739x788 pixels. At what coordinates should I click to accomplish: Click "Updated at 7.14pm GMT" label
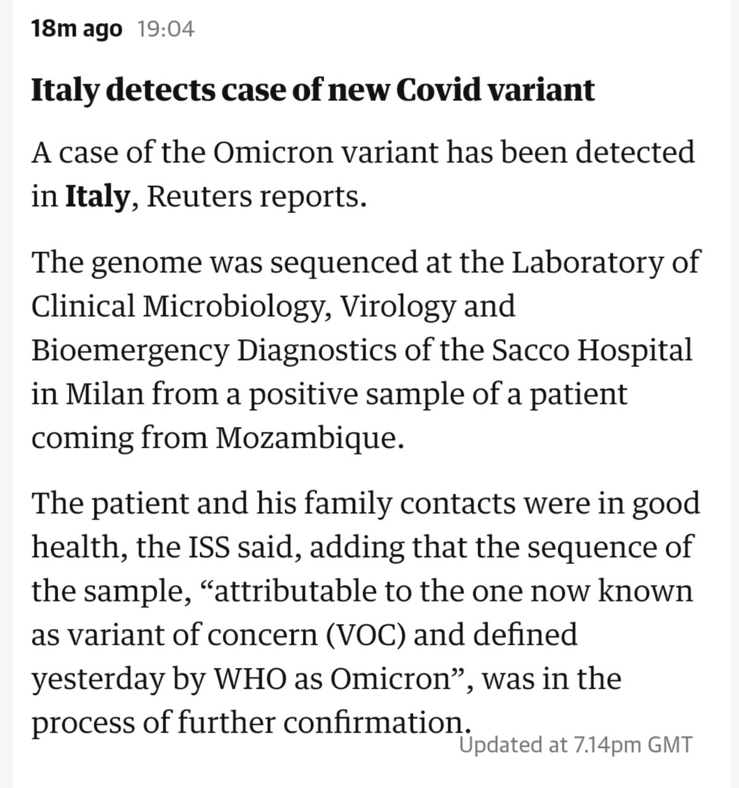[576, 745]
